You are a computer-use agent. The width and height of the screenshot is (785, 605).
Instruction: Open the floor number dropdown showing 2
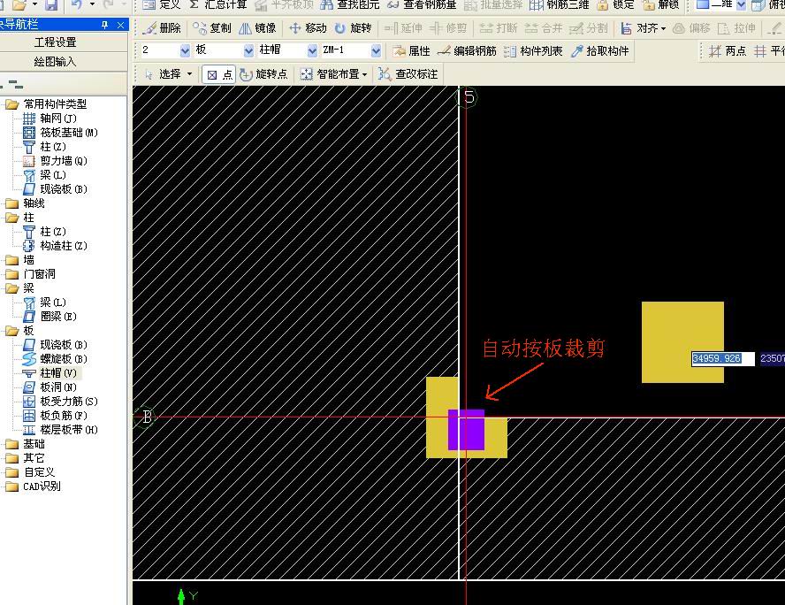tap(185, 50)
